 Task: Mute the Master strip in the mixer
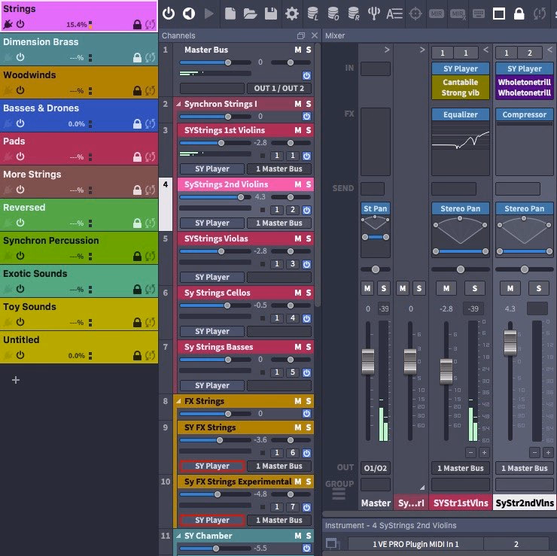[x=367, y=288]
